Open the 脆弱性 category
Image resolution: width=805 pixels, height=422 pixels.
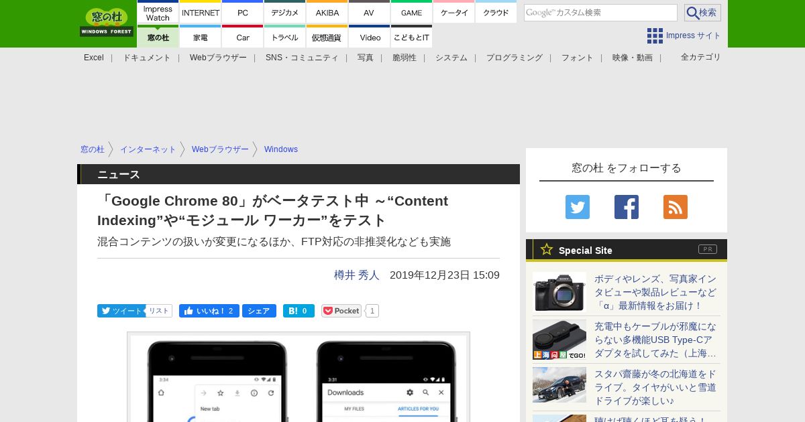[x=405, y=58]
